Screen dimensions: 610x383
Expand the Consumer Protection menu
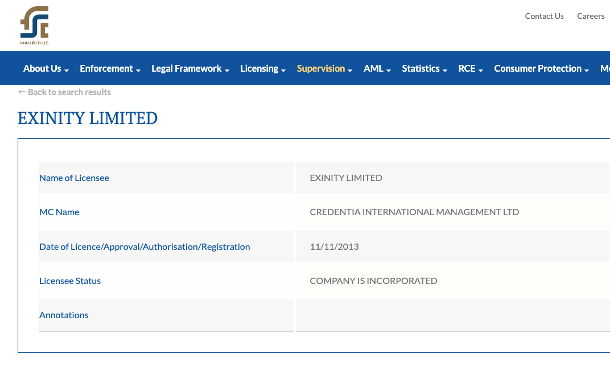click(542, 68)
